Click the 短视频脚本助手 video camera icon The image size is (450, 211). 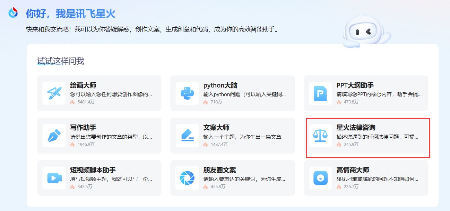[x=54, y=178]
